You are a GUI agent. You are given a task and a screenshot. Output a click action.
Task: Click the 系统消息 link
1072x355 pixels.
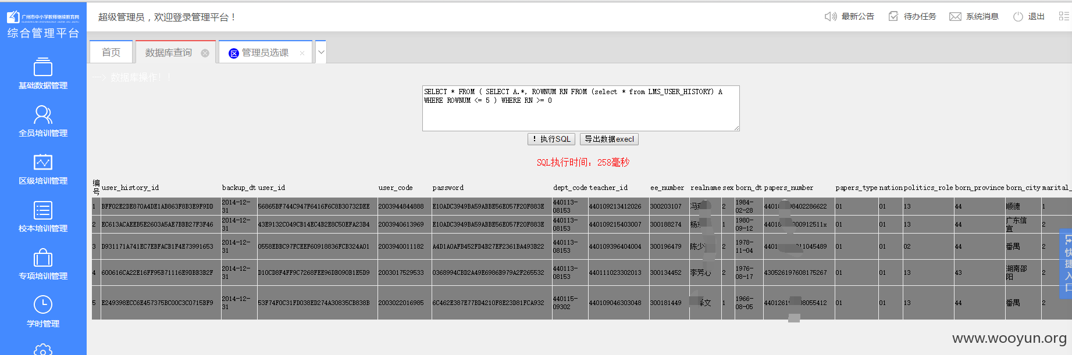pyautogui.click(x=982, y=16)
